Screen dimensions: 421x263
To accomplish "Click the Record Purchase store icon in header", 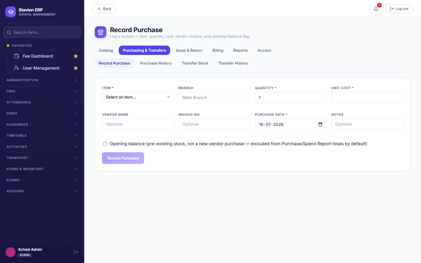I will 101,32.
